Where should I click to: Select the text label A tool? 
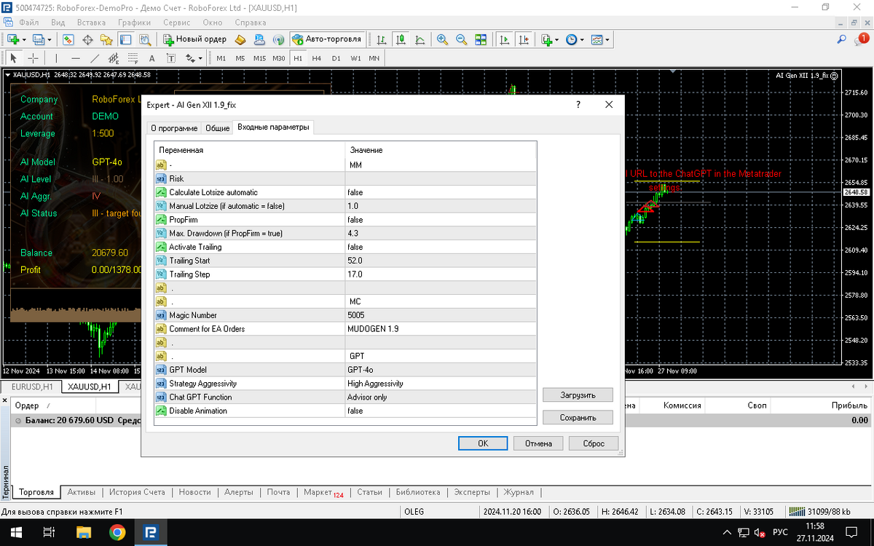click(x=151, y=58)
